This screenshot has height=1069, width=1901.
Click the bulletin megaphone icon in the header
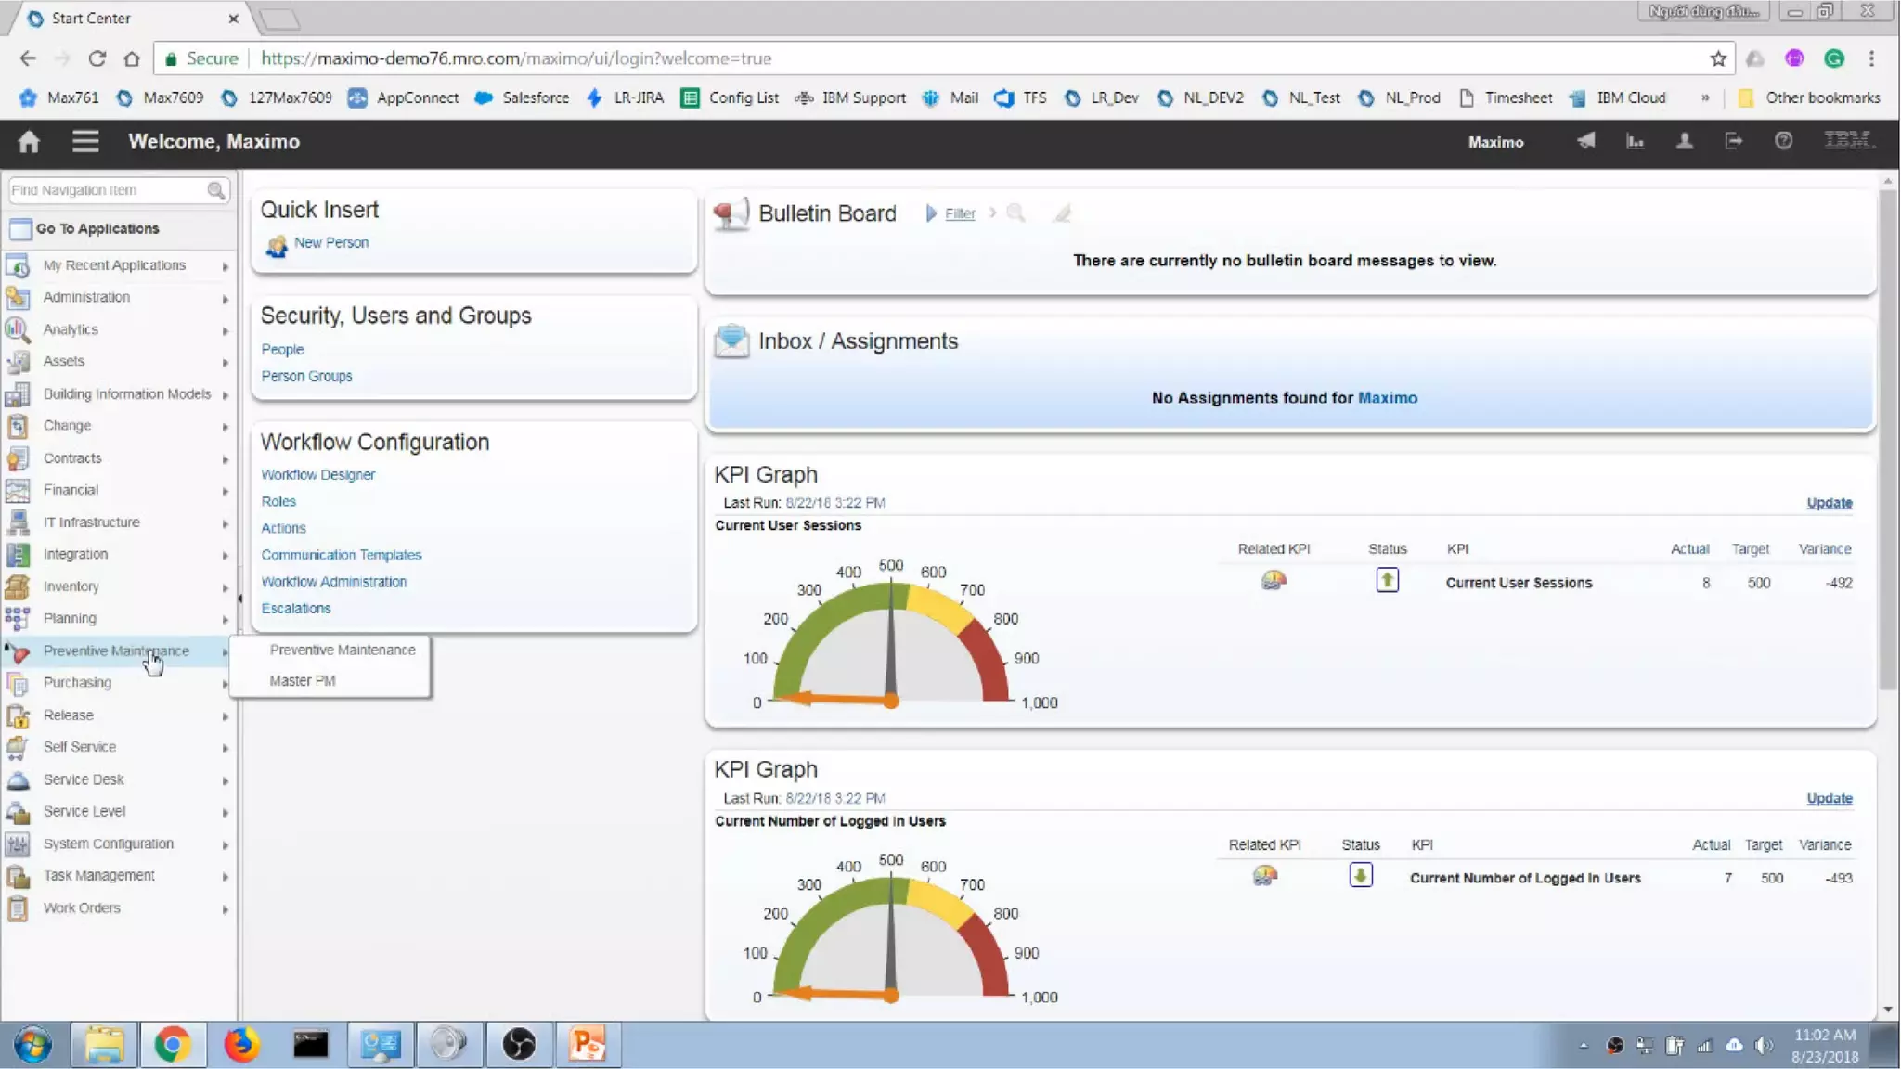point(1585,141)
